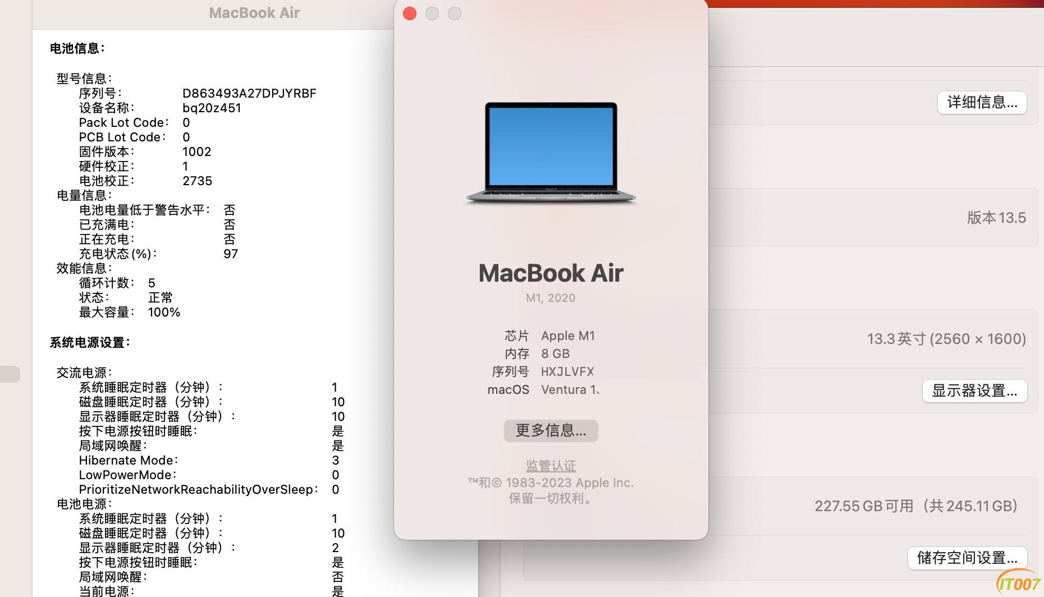
Task: Click 13.3 英寸 (2560 × 1600) display text
Action: [946, 339]
